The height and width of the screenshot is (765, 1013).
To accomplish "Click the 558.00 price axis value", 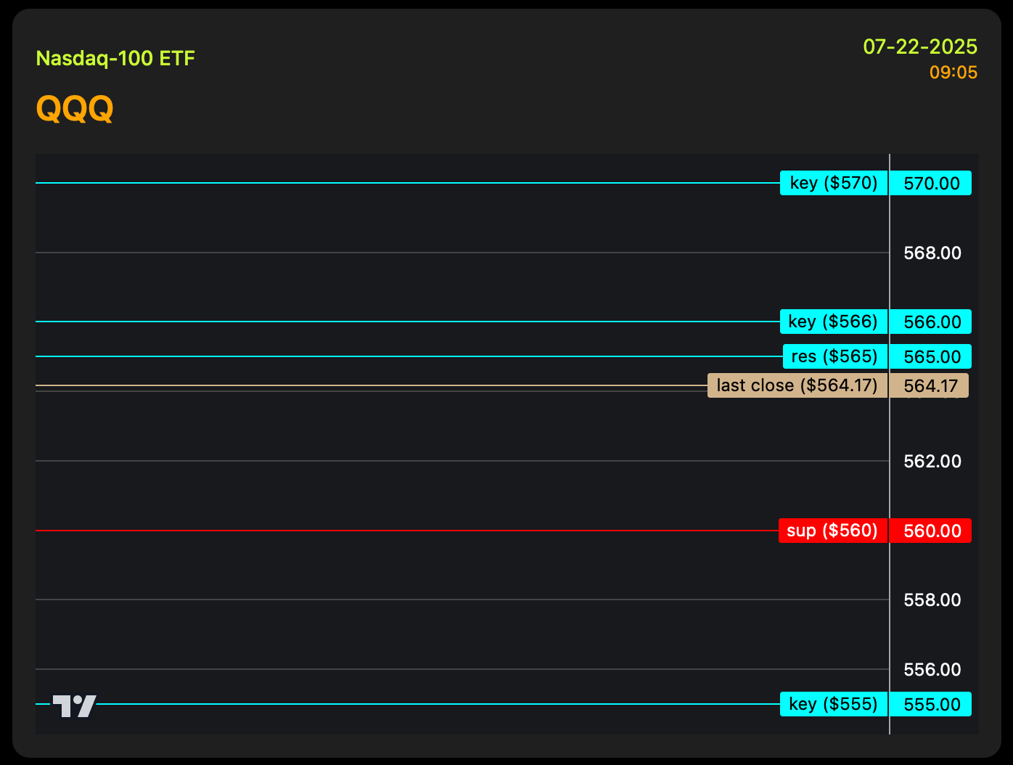I will (x=932, y=600).
